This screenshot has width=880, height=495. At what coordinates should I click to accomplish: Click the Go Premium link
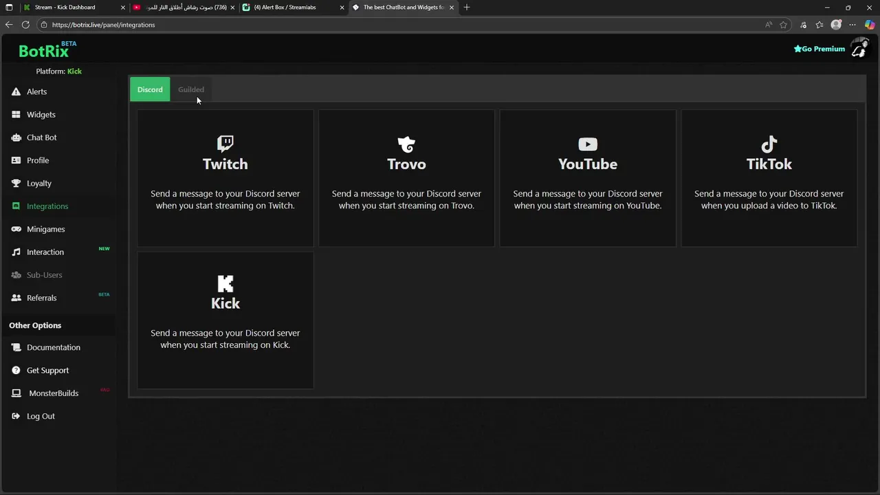(x=819, y=49)
